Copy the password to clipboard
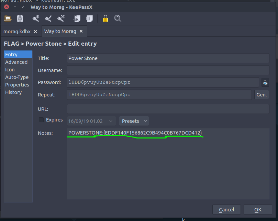 click(89, 18)
